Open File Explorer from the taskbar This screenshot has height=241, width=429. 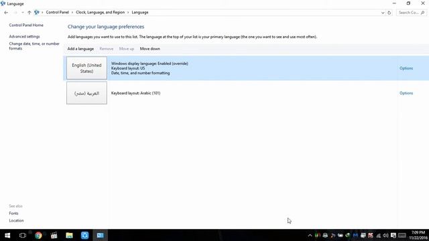click(x=69, y=235)
